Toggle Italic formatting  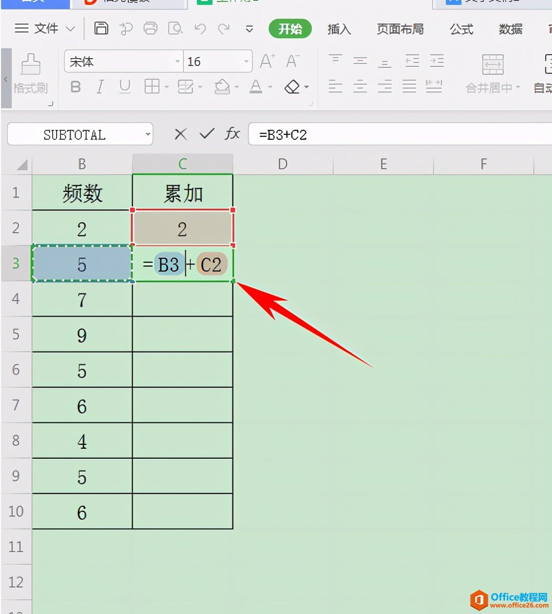coord(100,87)
